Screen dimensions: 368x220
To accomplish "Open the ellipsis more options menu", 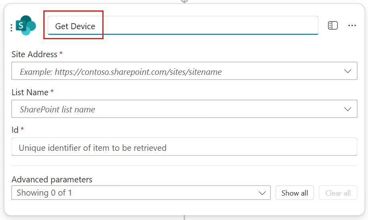I will click(x=352, y=26).
